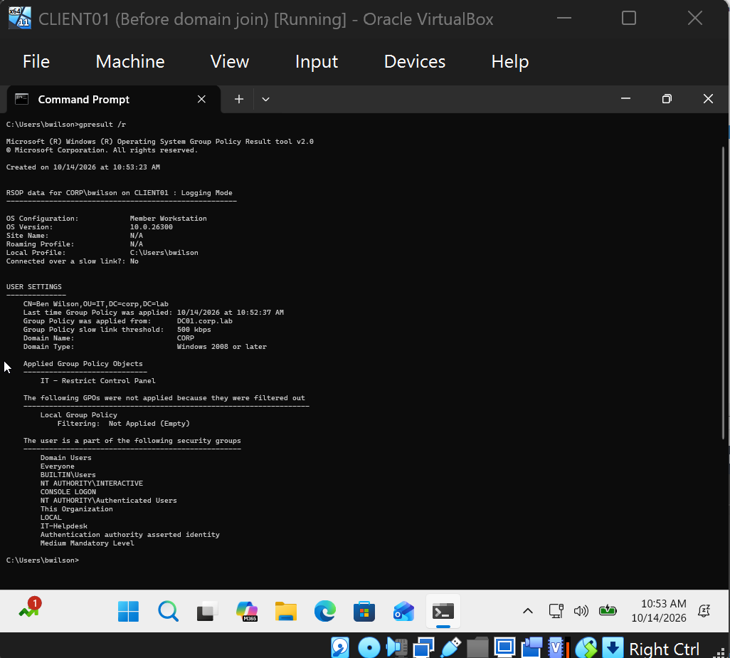Open Microsoft Store from taskbar
This screenshot has width=730, height=658.
point(364,611)
